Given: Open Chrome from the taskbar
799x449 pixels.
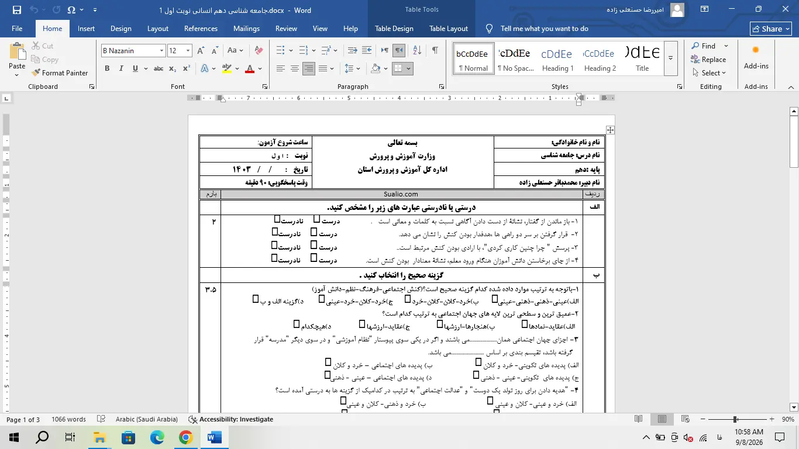Looking at the screenshot, I should [x=186, y=437].
